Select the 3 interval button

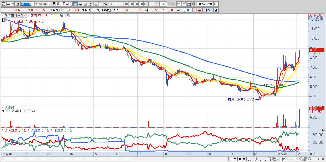point(116,4)
